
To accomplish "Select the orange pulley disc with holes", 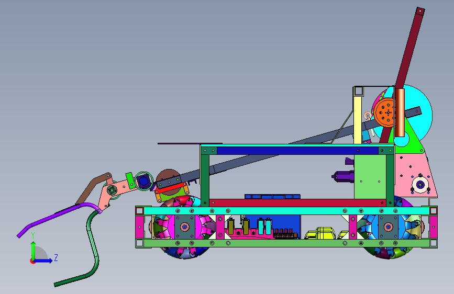I will [384, 112].
